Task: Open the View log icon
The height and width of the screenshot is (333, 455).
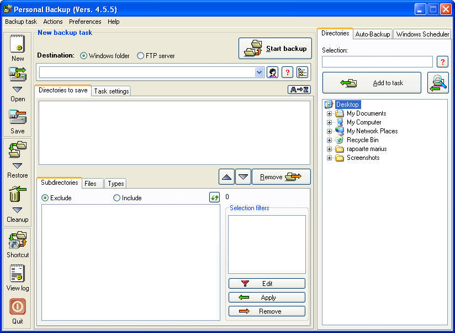Action: click(18, 273)
